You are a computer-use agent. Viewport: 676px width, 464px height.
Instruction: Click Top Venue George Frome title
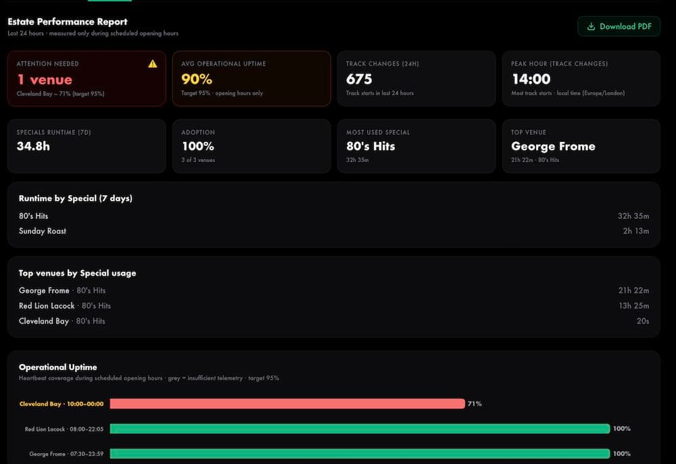coord(553,146)
